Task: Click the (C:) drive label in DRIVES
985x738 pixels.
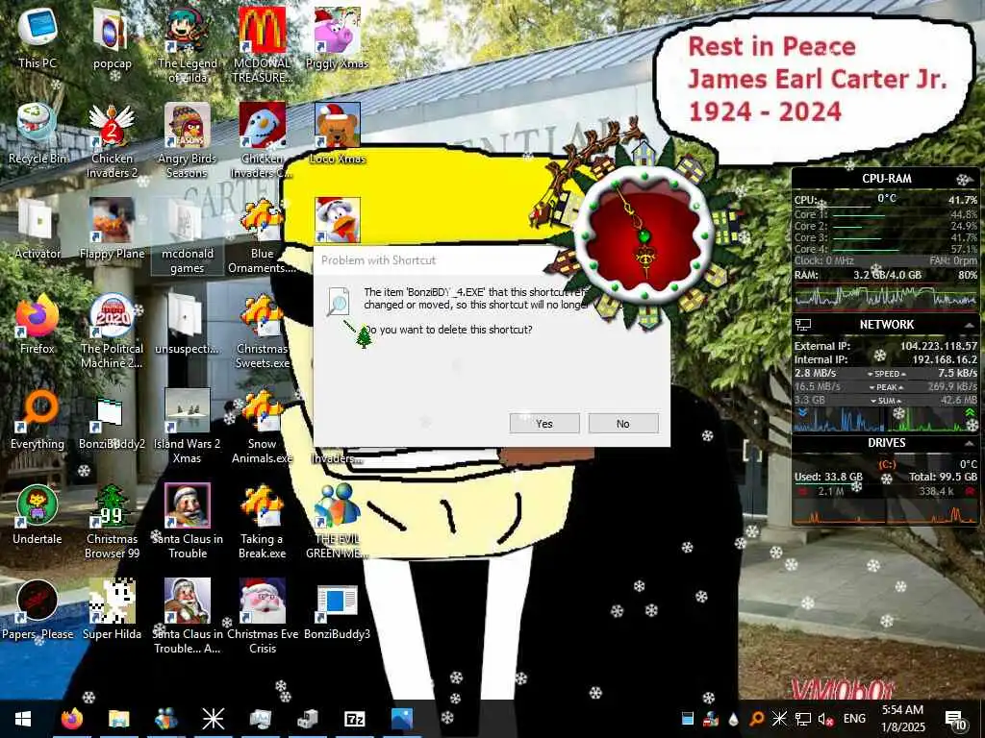Action: click(886, 464)
